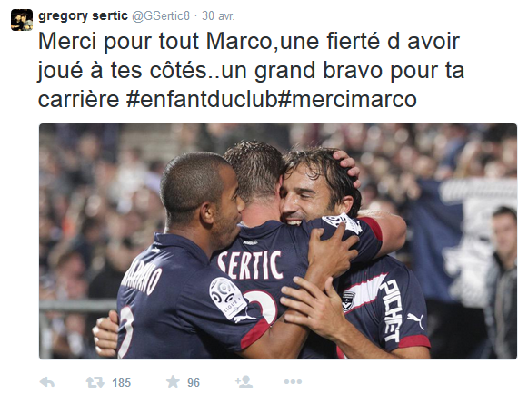Click the Puma logo on the right jersey
528x393 pixels.
coord(415,320)
